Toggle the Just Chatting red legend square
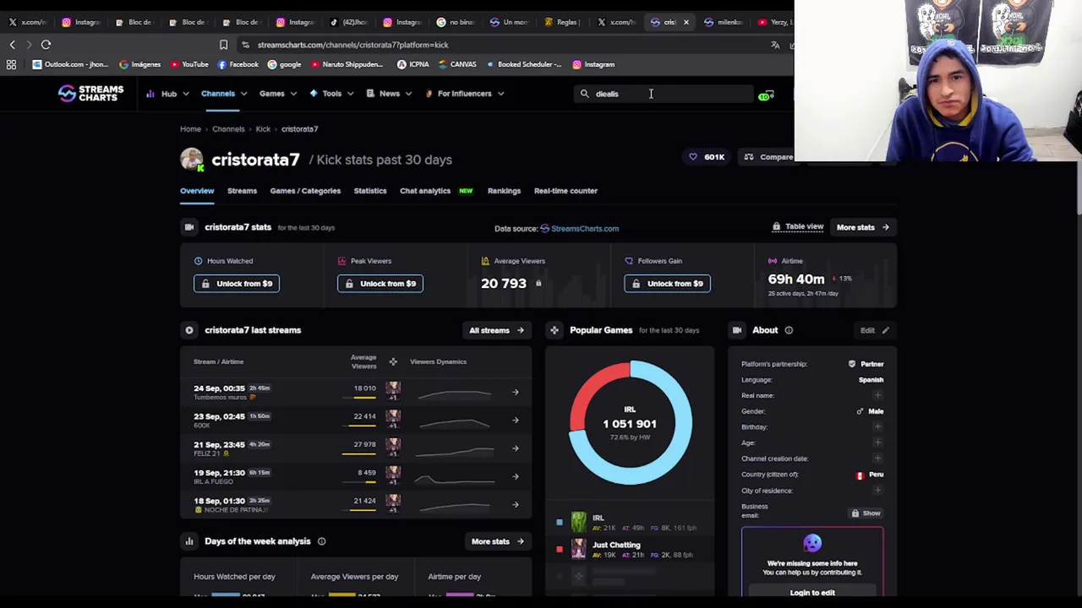 click(x=559, y=550)
